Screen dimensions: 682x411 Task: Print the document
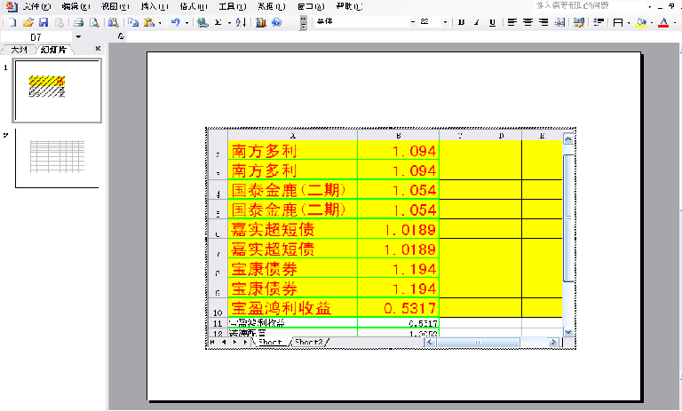pyautogui.click(x=79, y=22)
